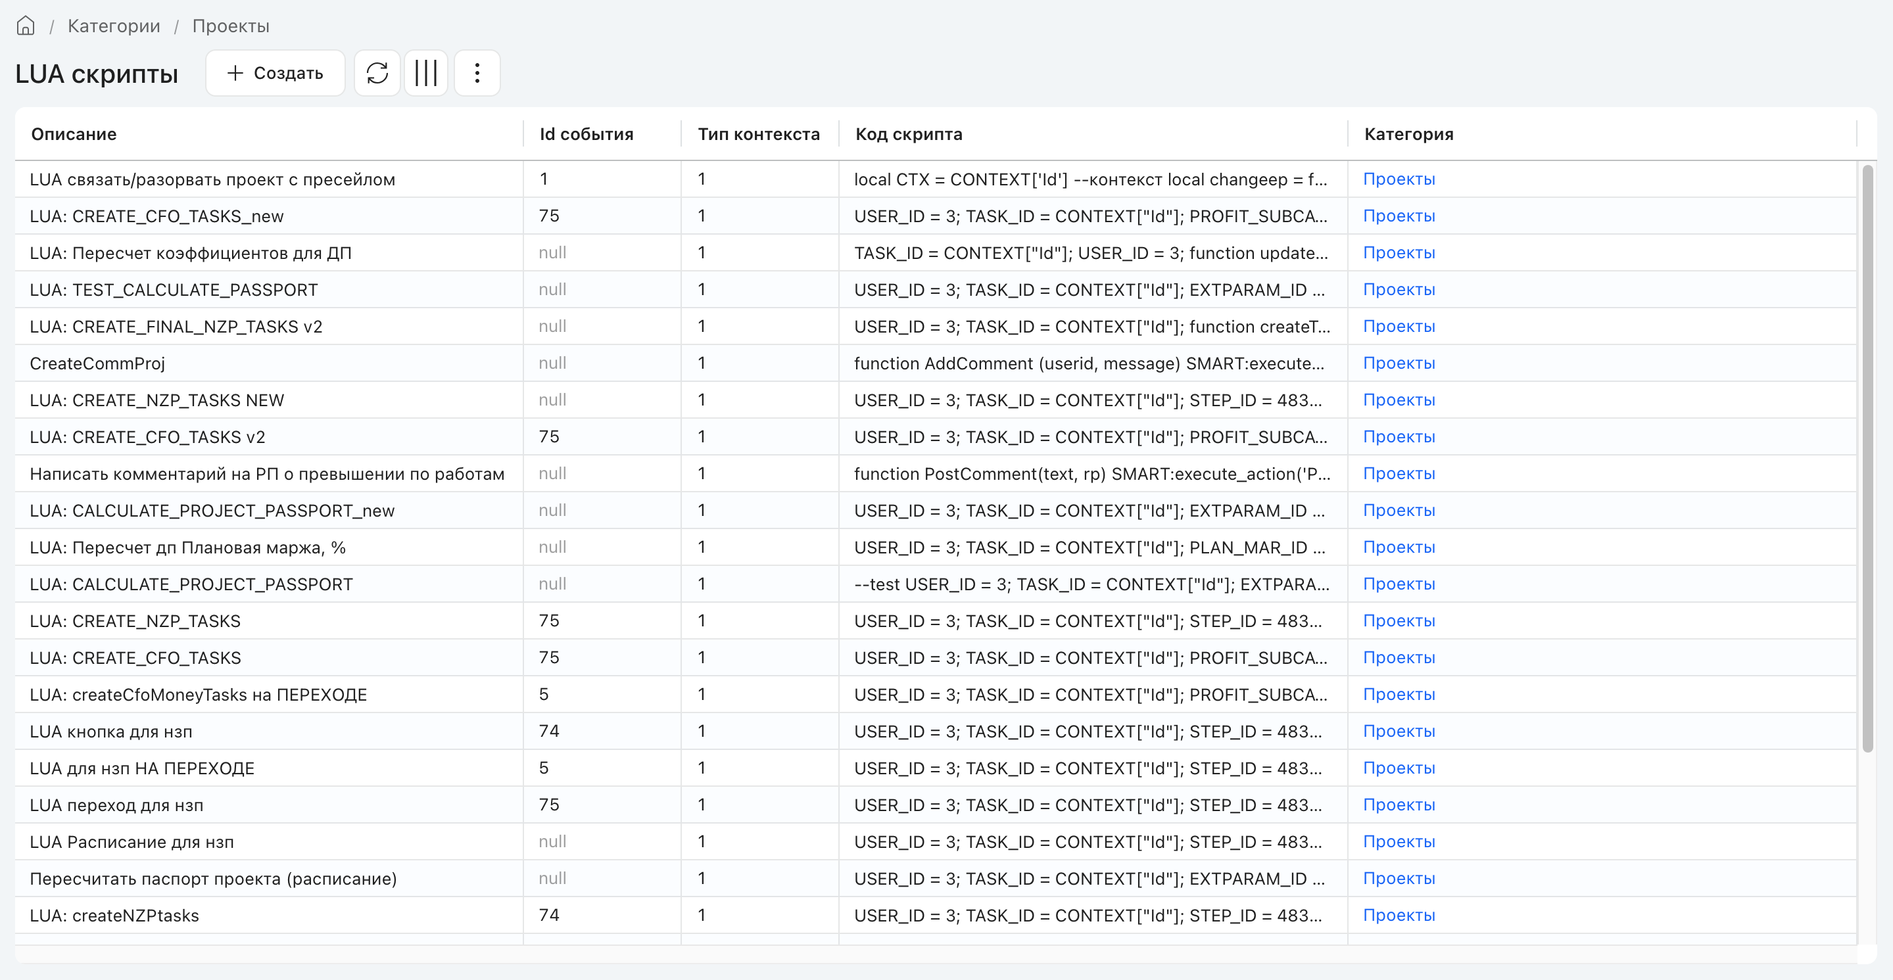1893x980 pixels.
Task: Click event id 1 in first row
Action: (543, 179)
